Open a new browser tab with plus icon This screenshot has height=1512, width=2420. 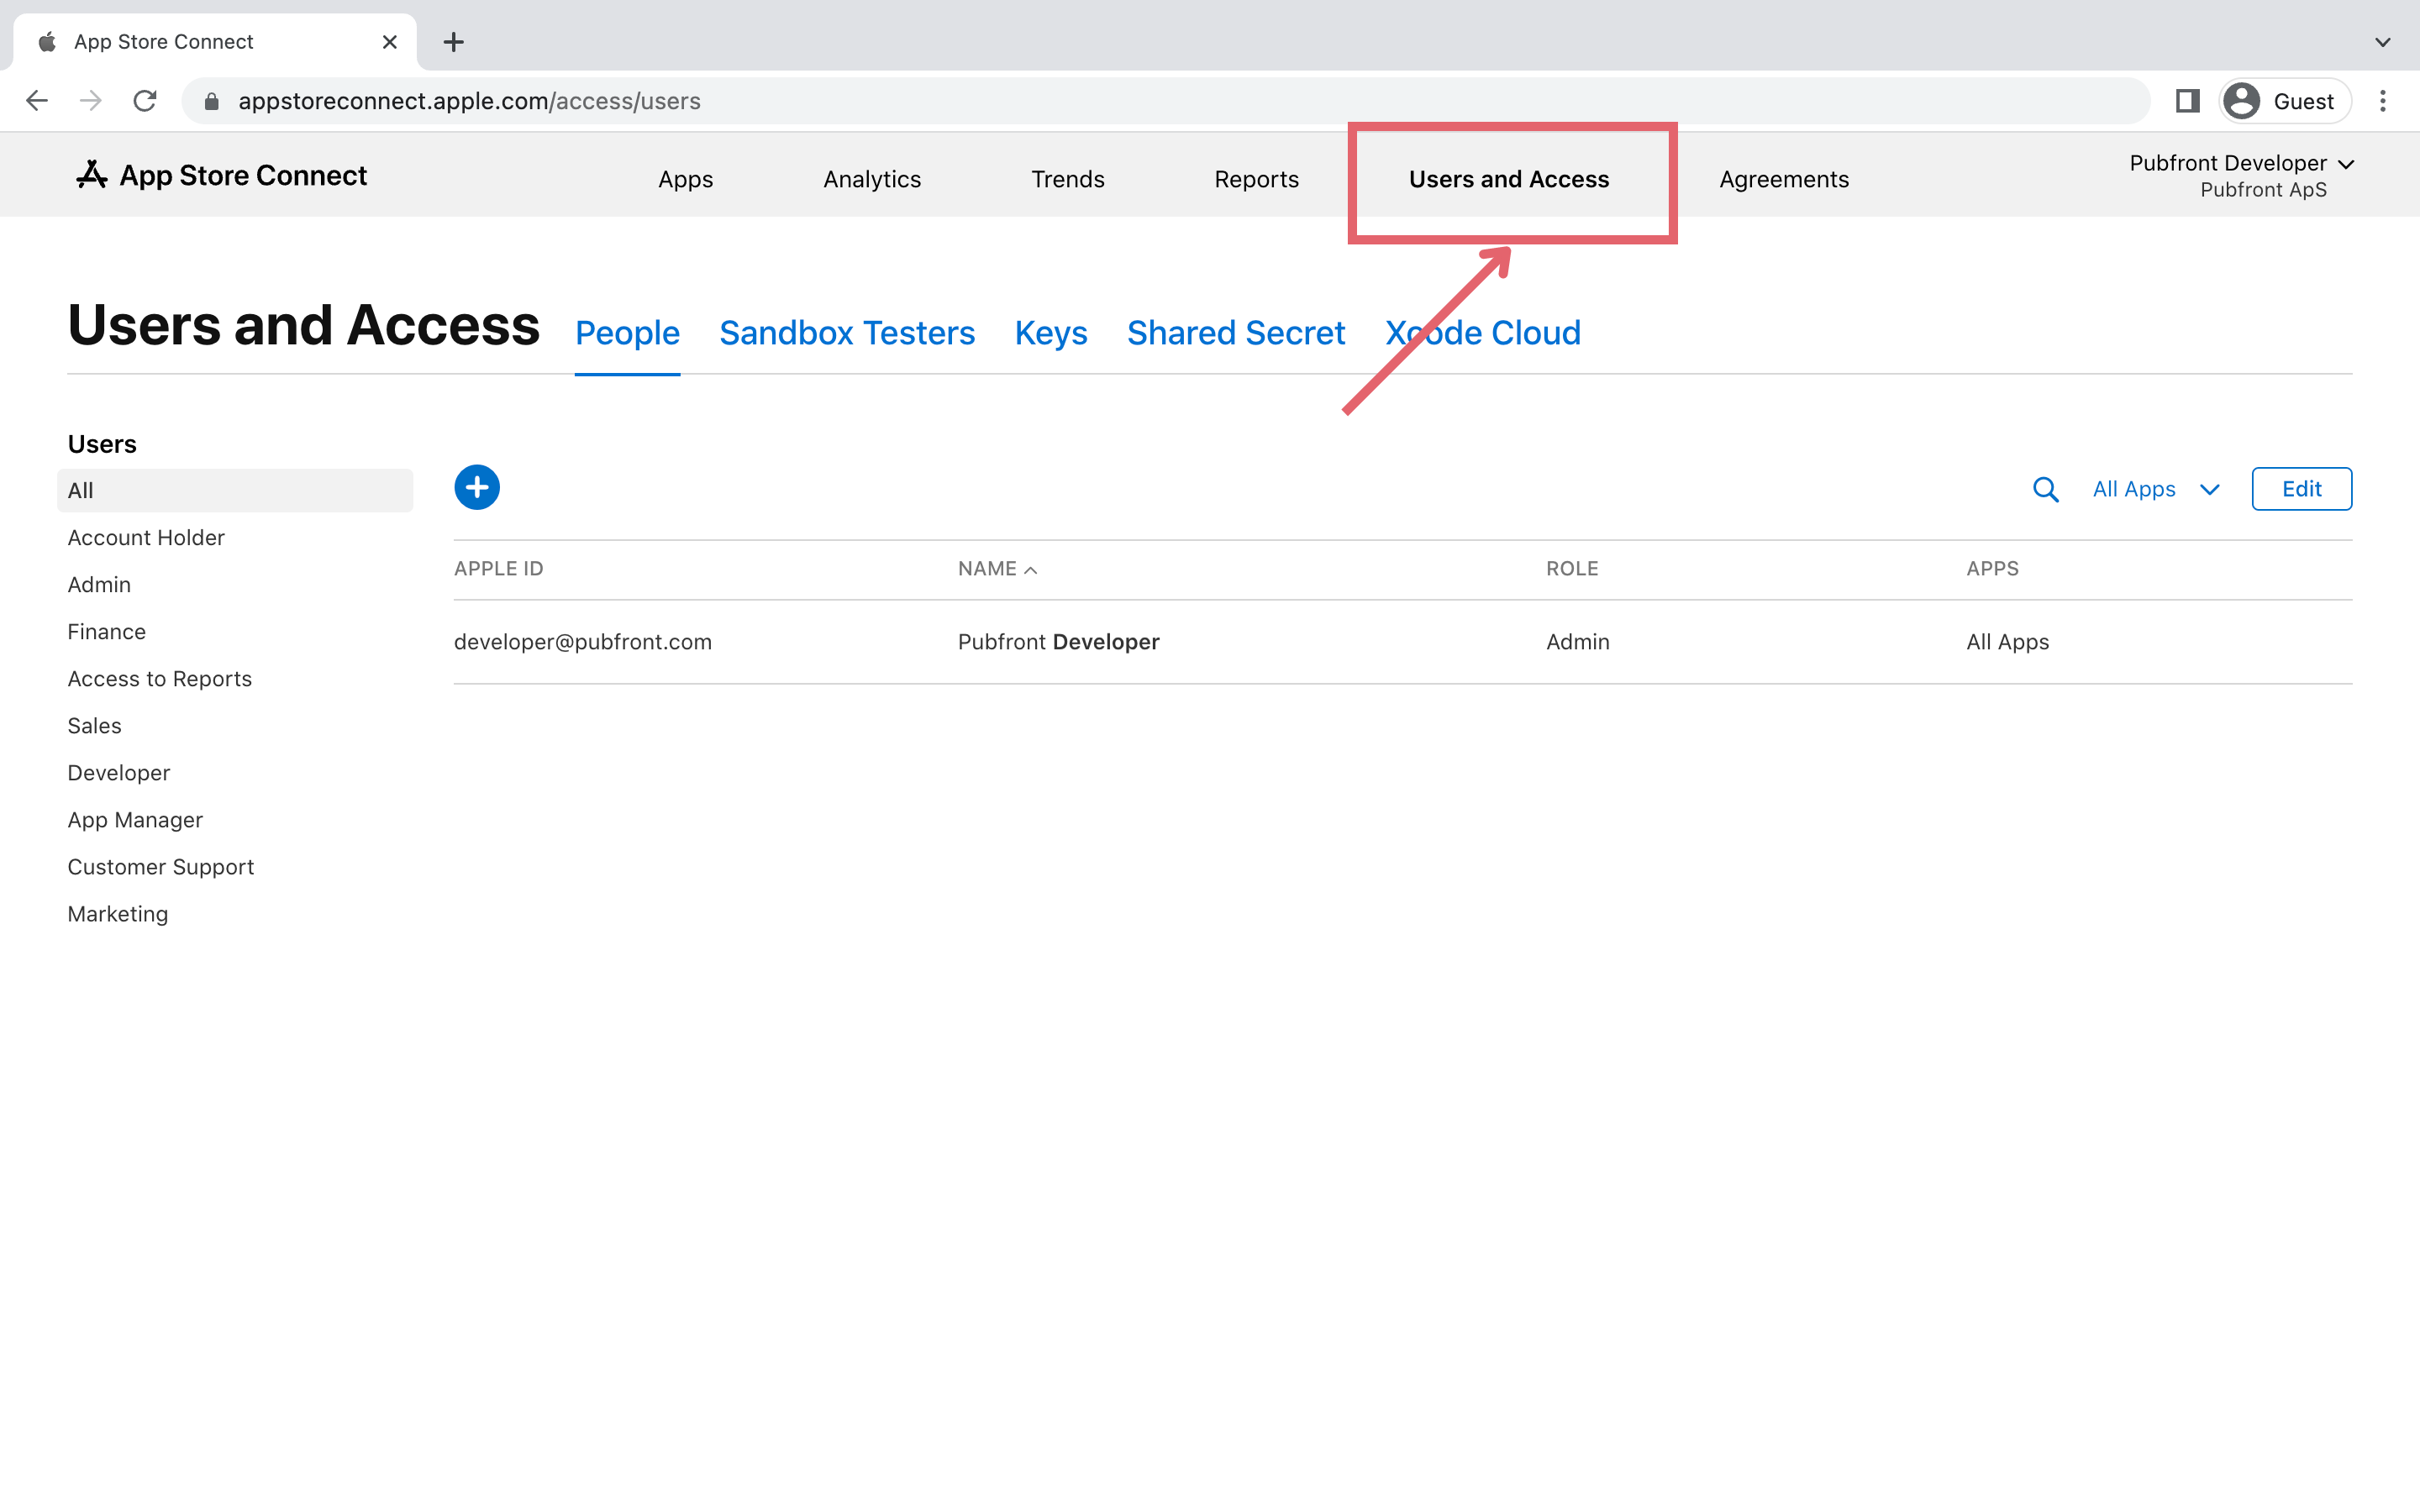tap(453, 42)
